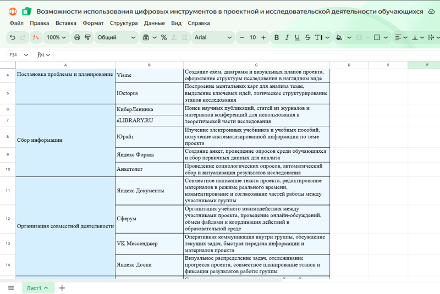Decrease font size with minus button

pyautogui.click(x=242, y=37)
